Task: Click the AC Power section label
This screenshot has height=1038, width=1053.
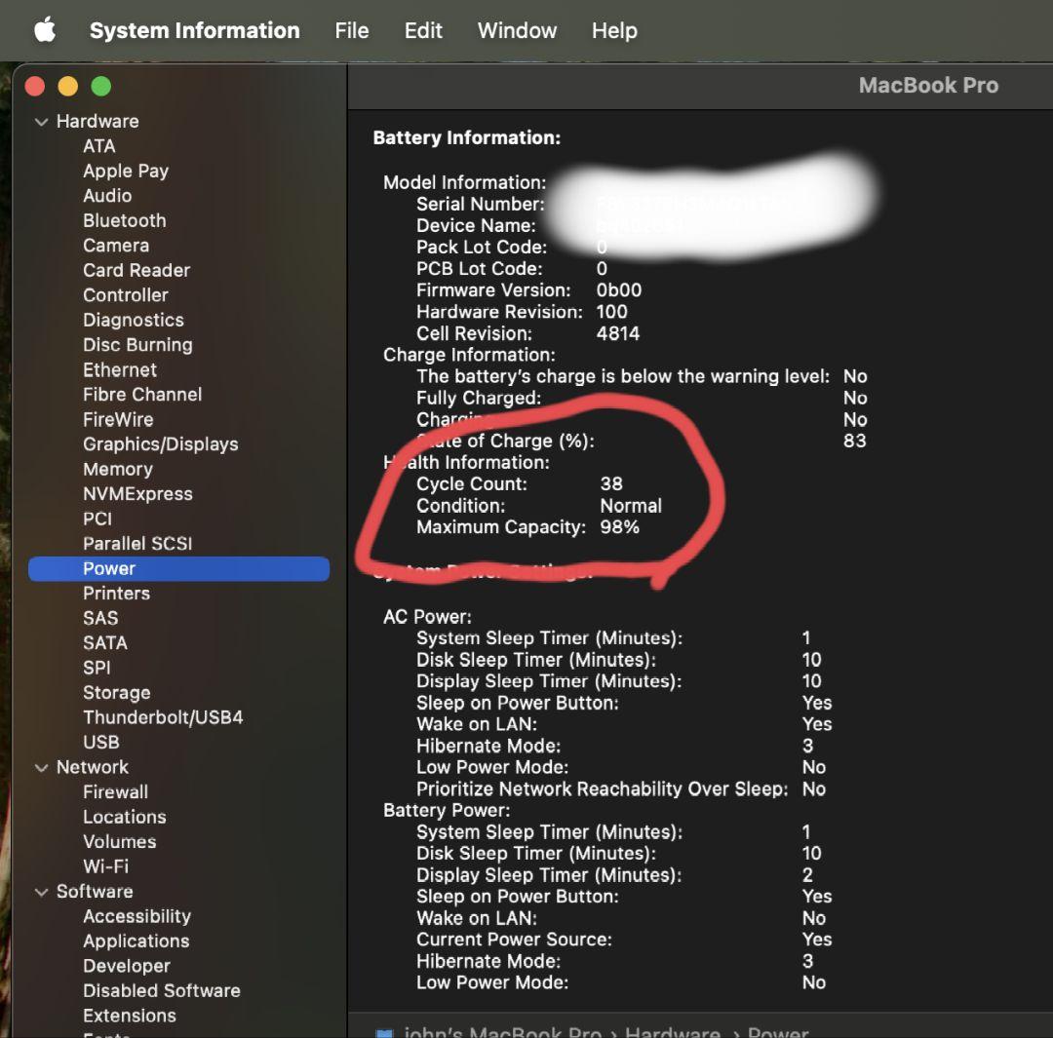Action: [x=427, y=617]
